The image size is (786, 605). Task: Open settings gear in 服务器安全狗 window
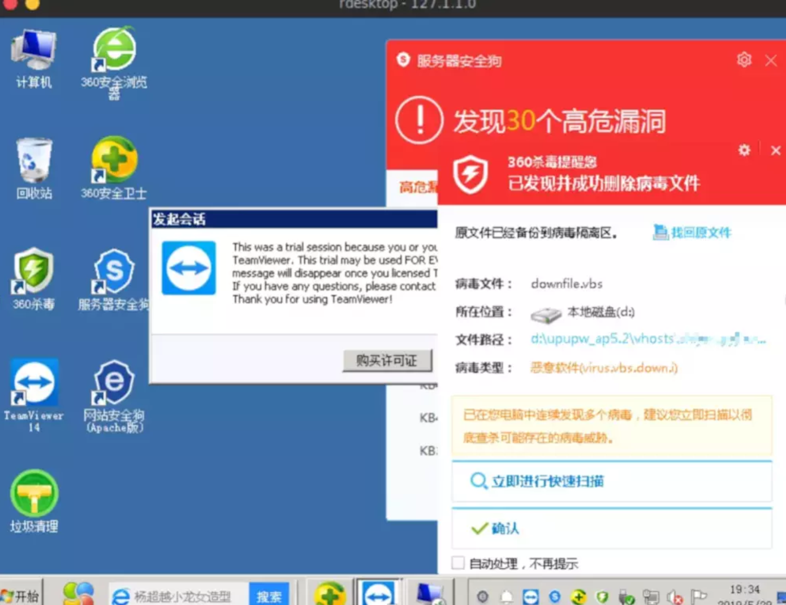(744, 59)
